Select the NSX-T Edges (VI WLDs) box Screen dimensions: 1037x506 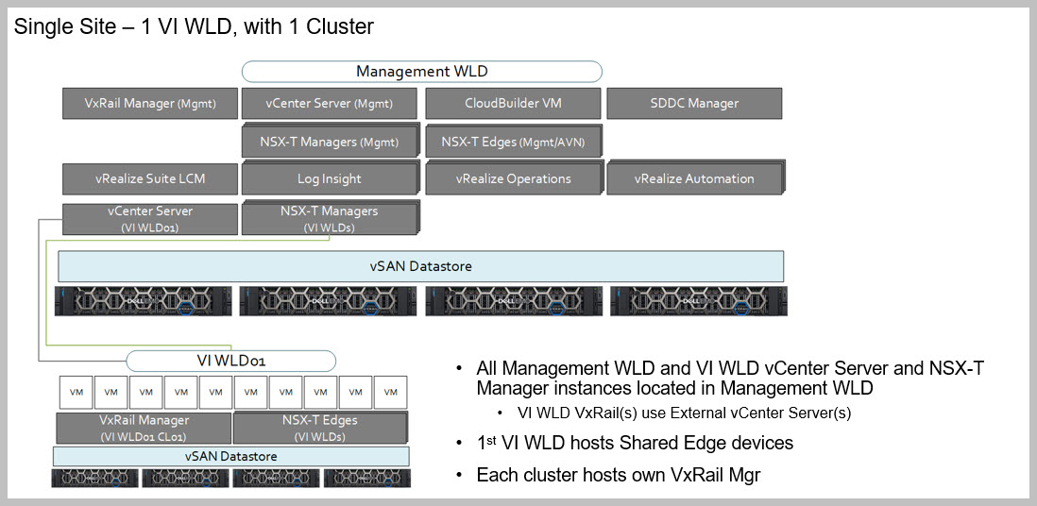tap(320, 428)
